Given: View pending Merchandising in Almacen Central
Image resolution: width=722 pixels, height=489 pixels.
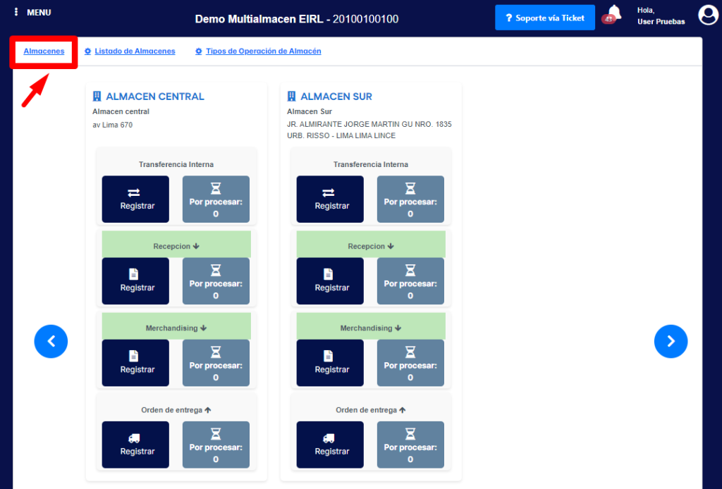Looking at the screenshot, I should pyautogui.click(x=216, y=363).
